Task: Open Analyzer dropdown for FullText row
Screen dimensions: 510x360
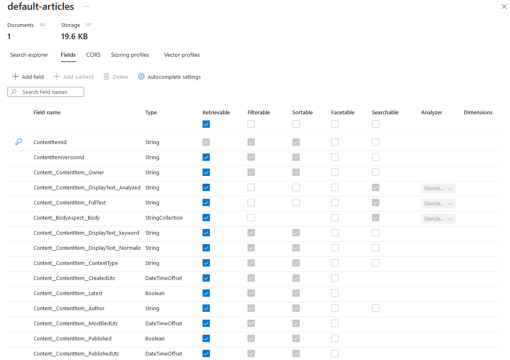Action: point(438,204)
